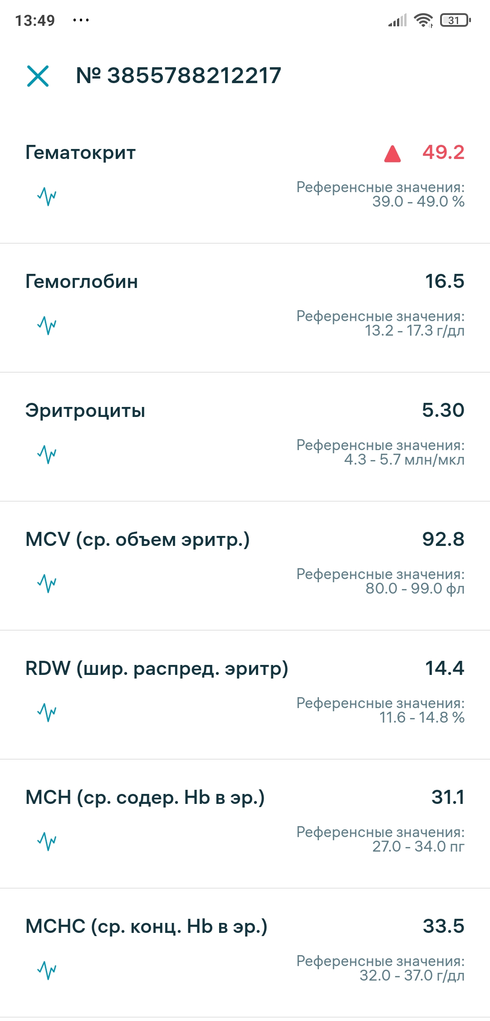This screenshot has height=1021, width=490.
Task: Select the Эритроциты result row title
Action: click(x=85, y=411)
